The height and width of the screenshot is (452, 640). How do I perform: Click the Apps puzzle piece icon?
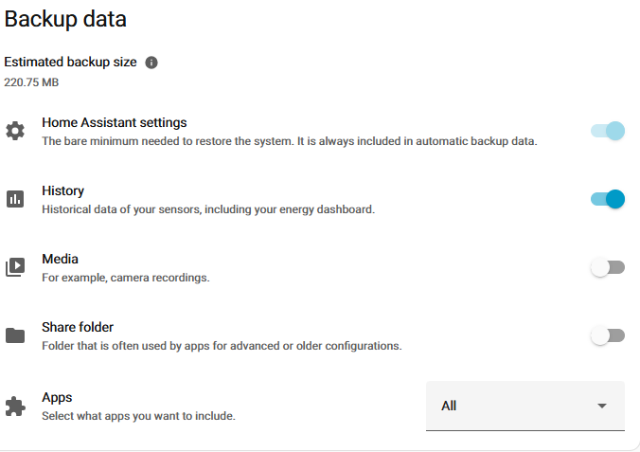(x=15, y=407)
